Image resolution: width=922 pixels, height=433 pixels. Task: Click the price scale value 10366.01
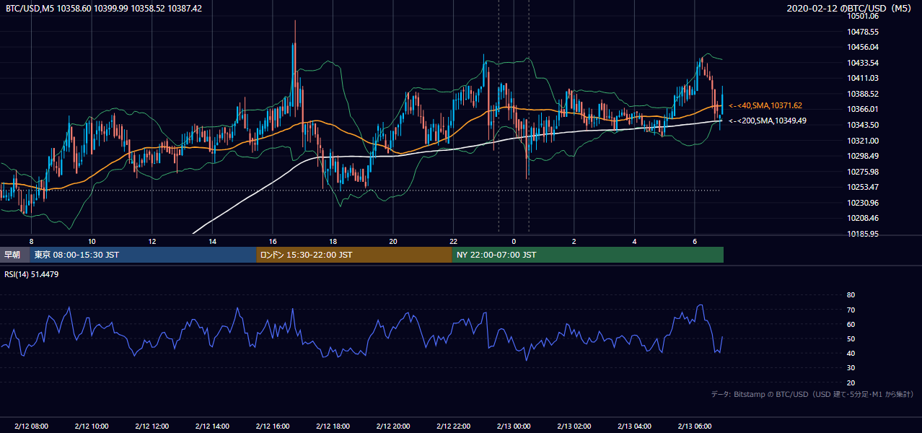[x=862, y=109]
